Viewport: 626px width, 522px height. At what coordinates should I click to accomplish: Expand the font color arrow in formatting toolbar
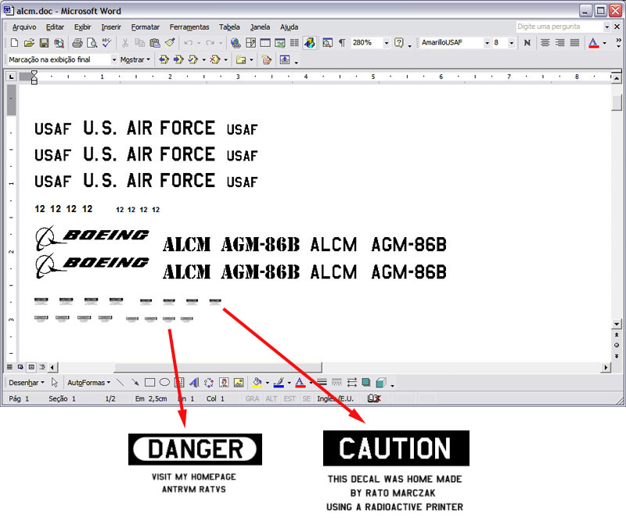[x=605, y=43]
